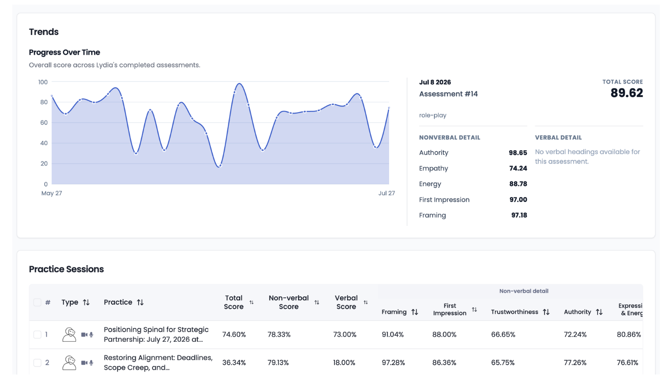
Task: Sort by Trustworthiness column arrows icon
Action: pyautogui.click(x=546, y=312)
